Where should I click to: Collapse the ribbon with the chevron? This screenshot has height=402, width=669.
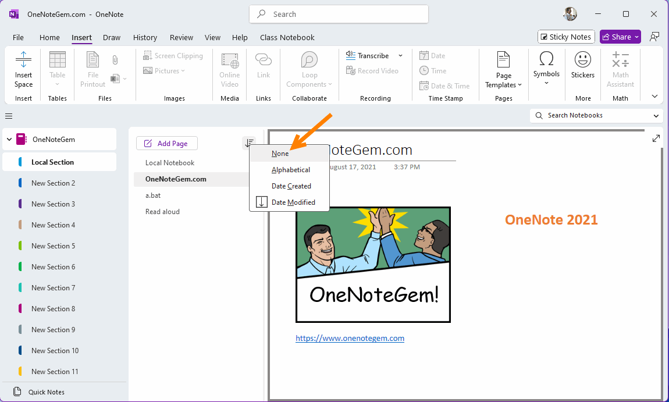[x=654, y=97]
